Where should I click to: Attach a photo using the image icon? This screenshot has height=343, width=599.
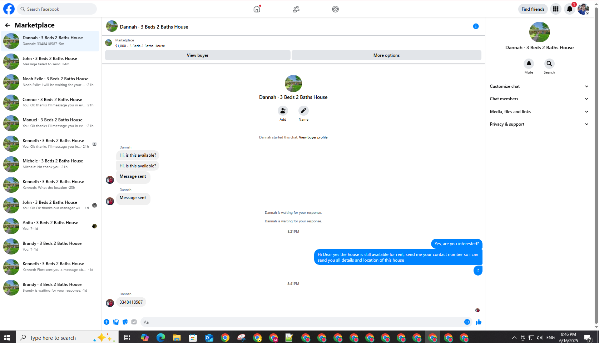[116, 322]
